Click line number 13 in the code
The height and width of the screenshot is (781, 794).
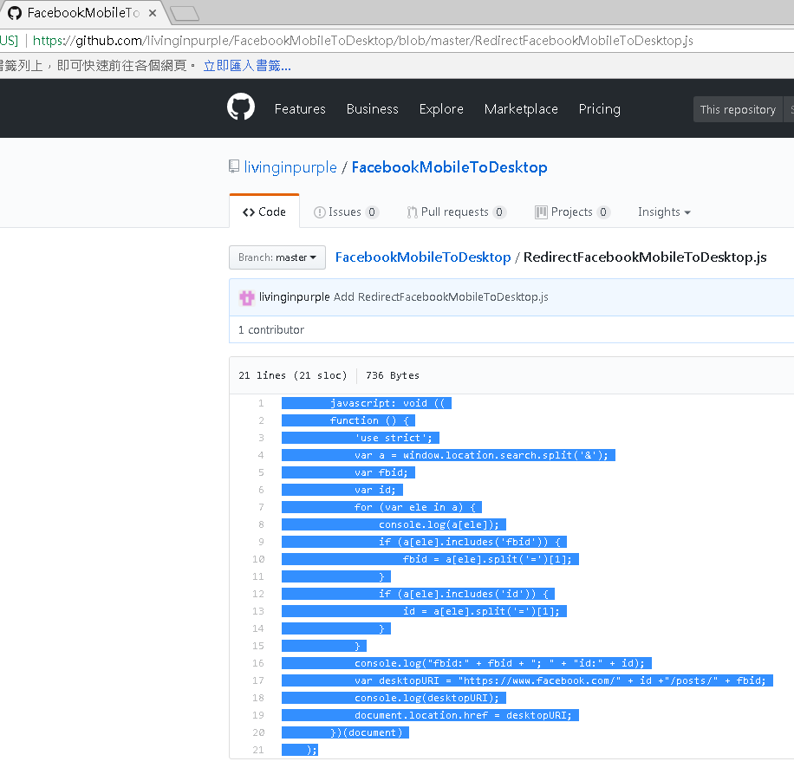tap(258, 611)
